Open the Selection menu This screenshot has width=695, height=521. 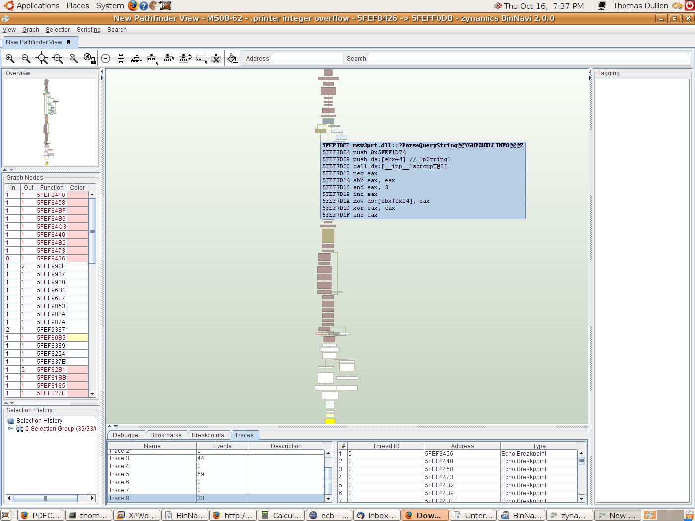(x=58, y=30)
